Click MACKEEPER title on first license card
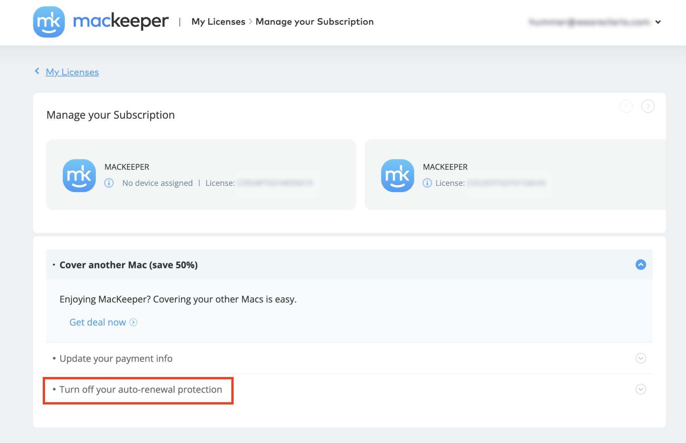The height and width of the screenshot is (443, 686). pos(127,167)
